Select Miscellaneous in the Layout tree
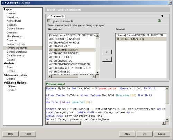The height and width of the screenshot is (140, 173). (15, 36)
